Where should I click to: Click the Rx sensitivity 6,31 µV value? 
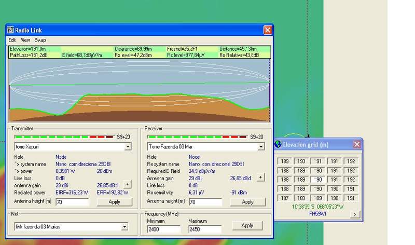point(197,193)
